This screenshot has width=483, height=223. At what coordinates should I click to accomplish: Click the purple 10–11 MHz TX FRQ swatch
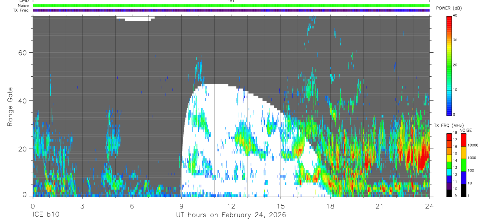449,186
